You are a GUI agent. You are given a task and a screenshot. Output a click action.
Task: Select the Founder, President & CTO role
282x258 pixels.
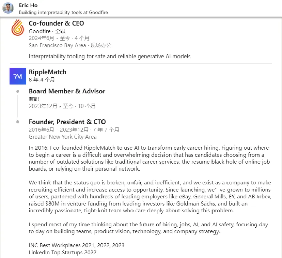click(67, 122)
